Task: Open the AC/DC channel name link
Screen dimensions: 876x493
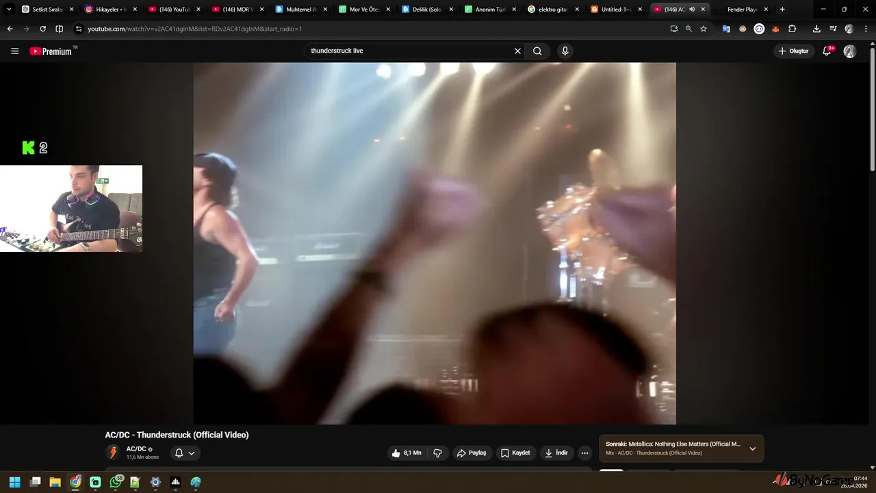Action: (136, 449)
